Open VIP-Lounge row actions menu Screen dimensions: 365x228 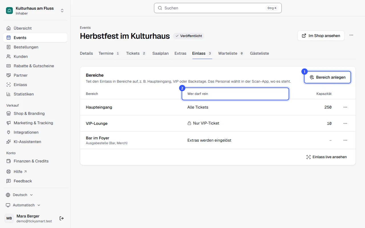tap(345, 123)
